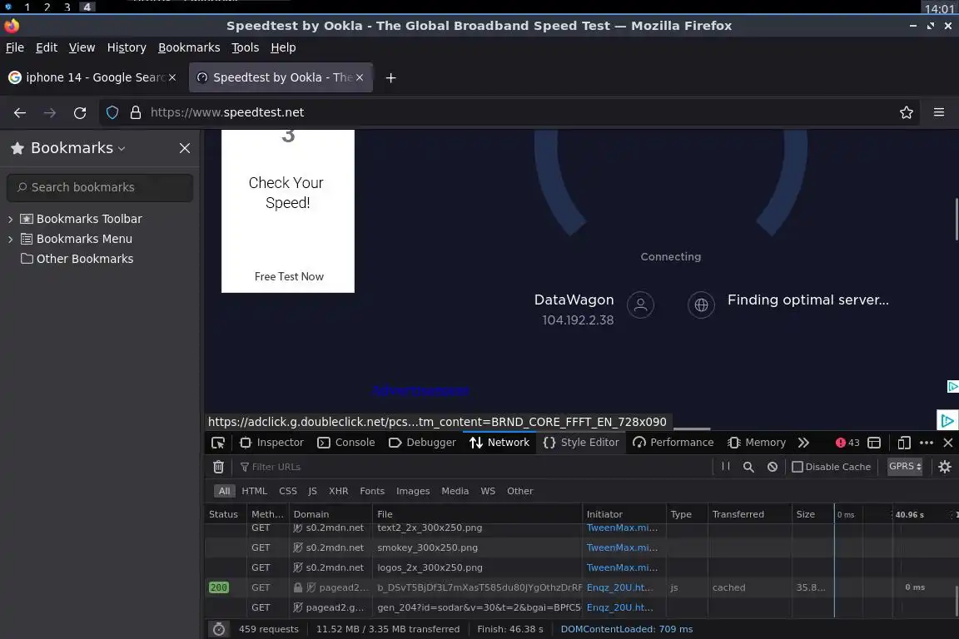
Task: Open a new tab with plus button
Action: coord(390,77)
